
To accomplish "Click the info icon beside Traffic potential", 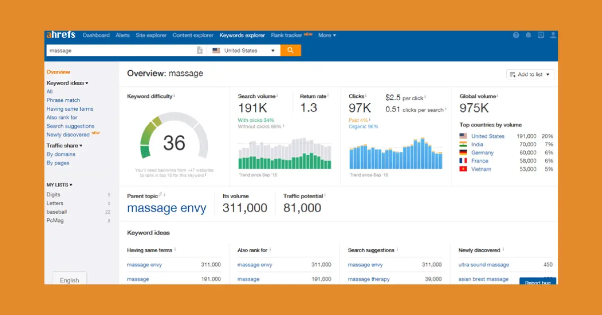I will pos(325,196).
